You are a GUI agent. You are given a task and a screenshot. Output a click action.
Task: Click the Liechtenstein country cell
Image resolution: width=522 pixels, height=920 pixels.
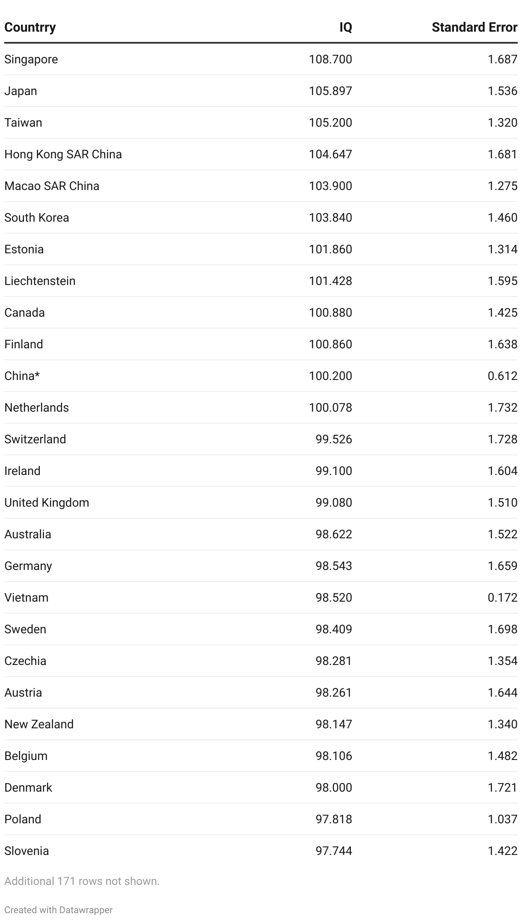pyautogui.click(x=40, y=281)
